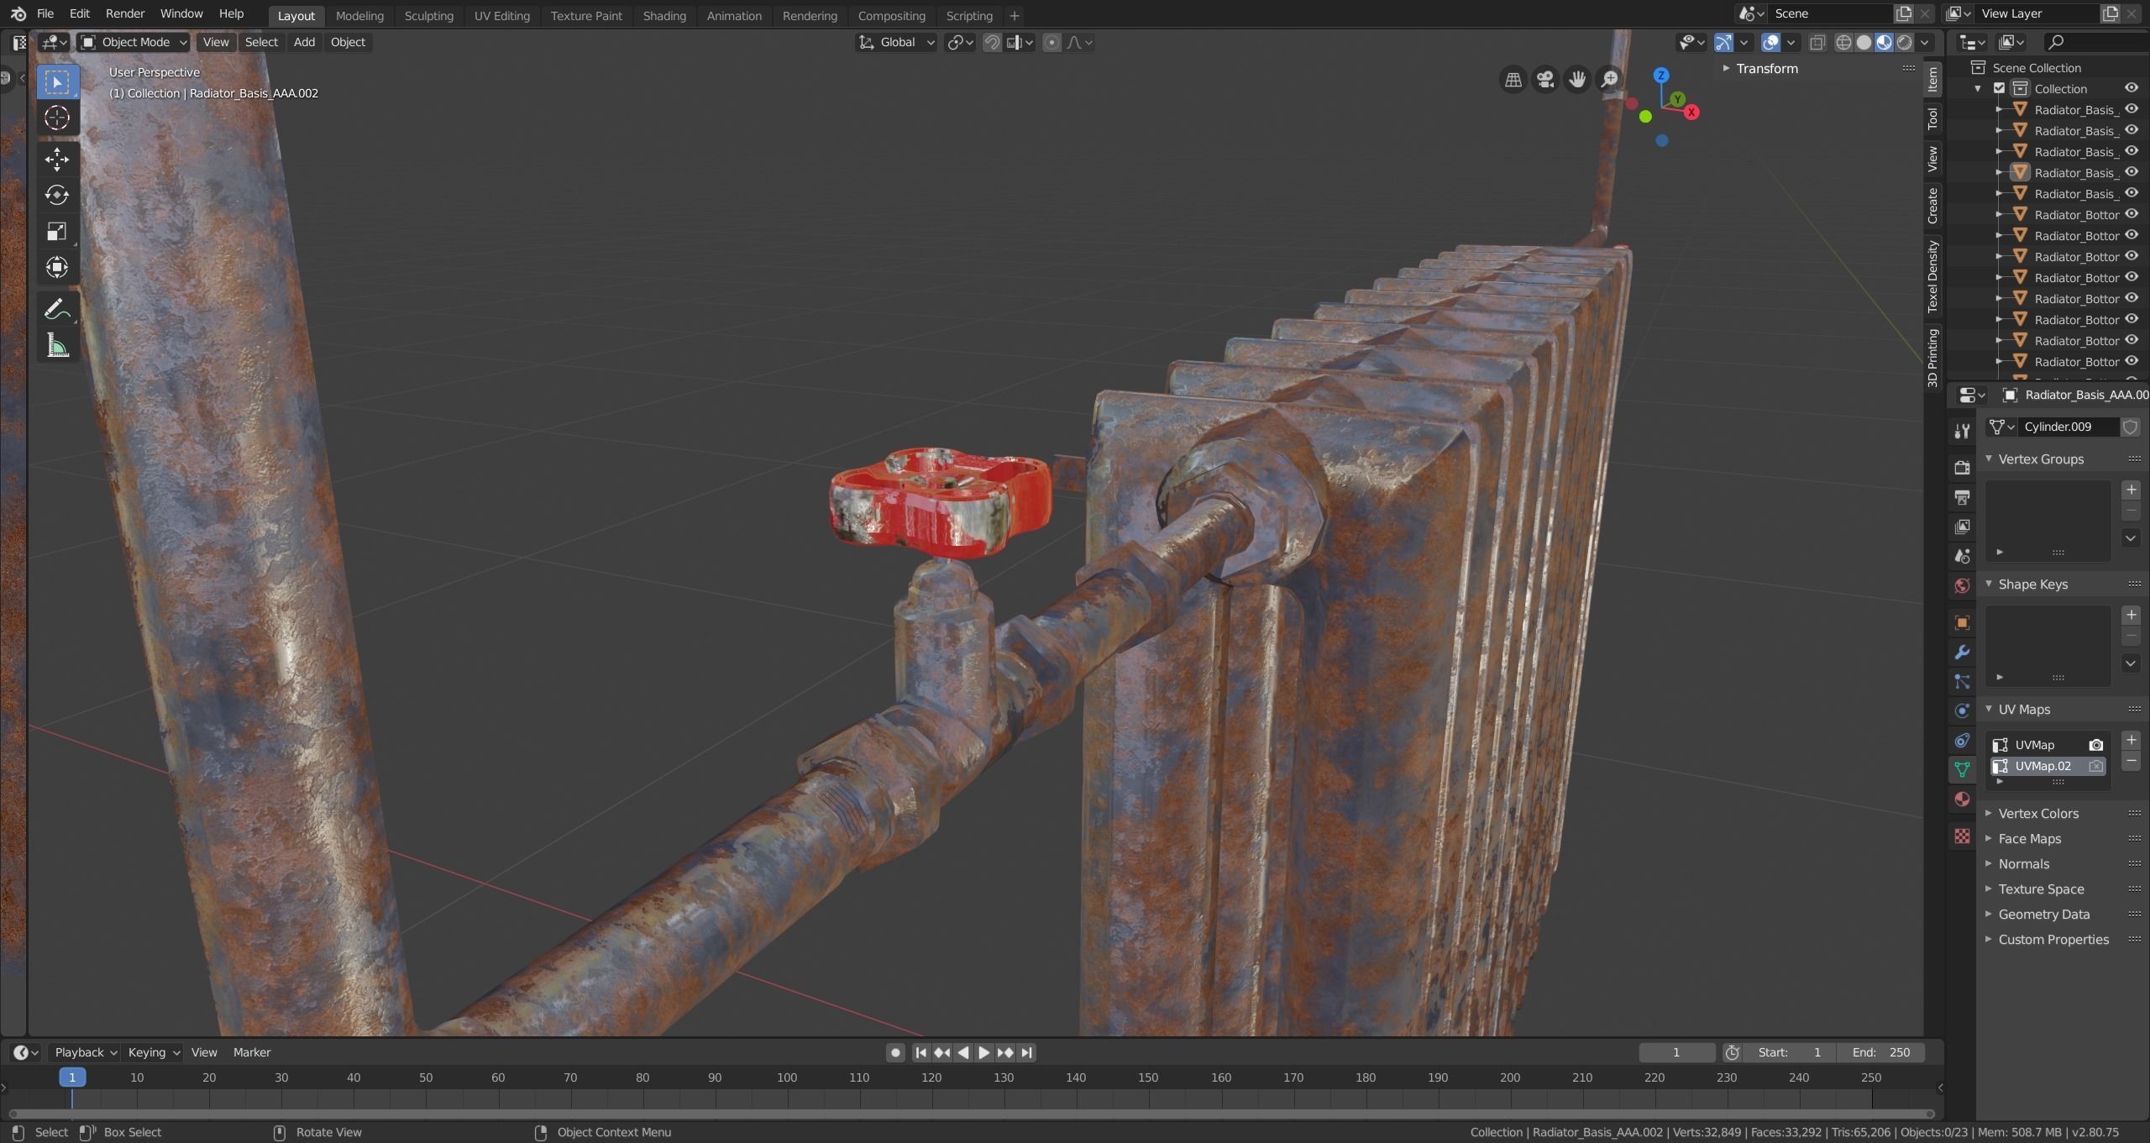Expand the Transform panel in sidebar
The height and width of the screenshot is (1143, 2150).
click(x=1767, y=69)
